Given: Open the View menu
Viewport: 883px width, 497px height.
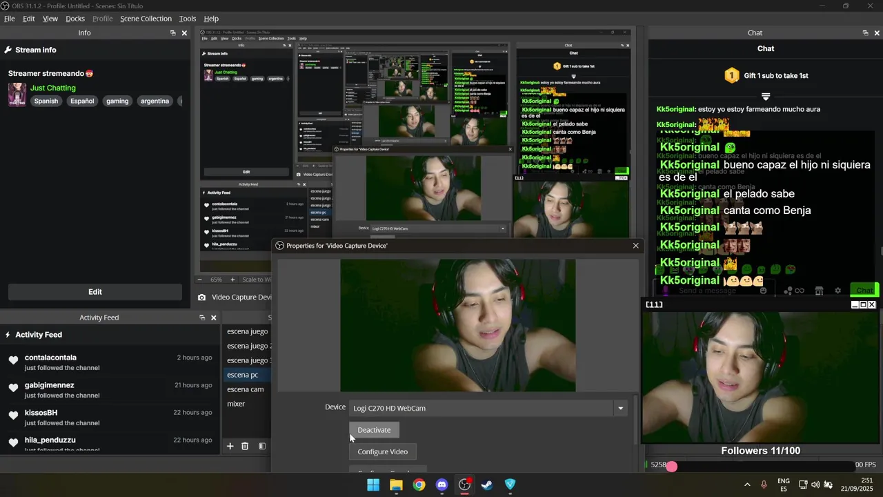Looking at the screenshot, I should click(50, 19).
